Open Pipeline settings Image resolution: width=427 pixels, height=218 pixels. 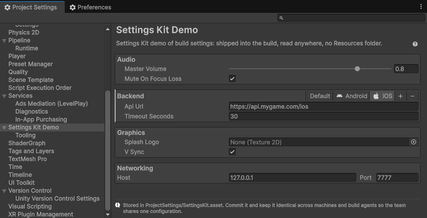19,41
